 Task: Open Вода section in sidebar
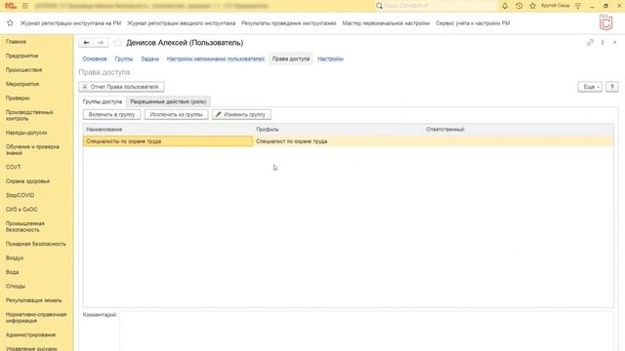tap(13, 272)
